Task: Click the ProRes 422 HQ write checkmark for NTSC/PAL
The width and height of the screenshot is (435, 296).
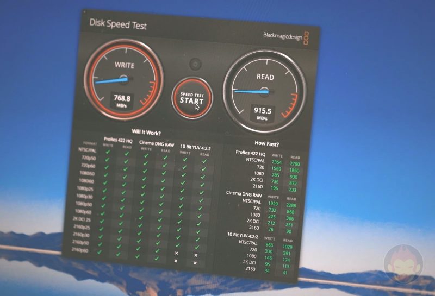Action: 108,152
